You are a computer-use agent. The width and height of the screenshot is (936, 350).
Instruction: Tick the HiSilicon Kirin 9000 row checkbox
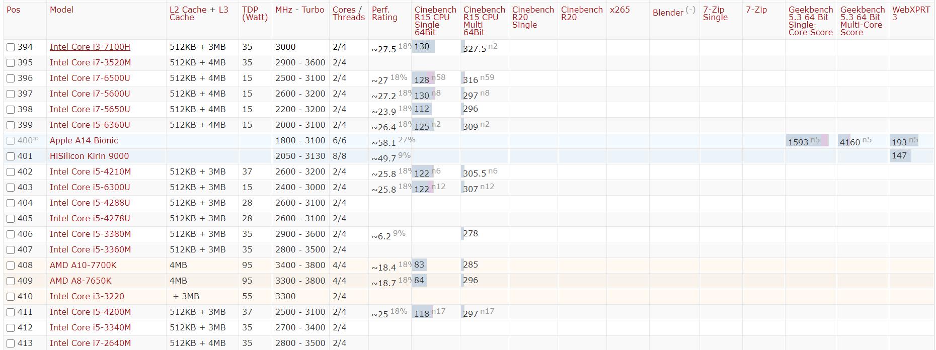[x=11, y=156]
